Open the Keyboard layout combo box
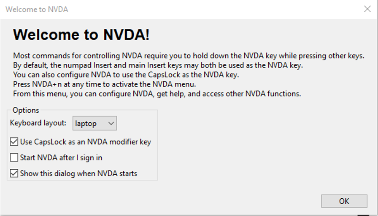 pos(94,123)
